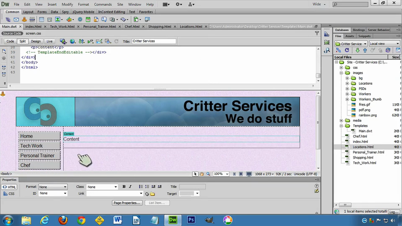The width and height of the screenshot is (402, 226).
Task: Open the Local view dropdown
Action: pyautogui.click(x=384, y=44)
